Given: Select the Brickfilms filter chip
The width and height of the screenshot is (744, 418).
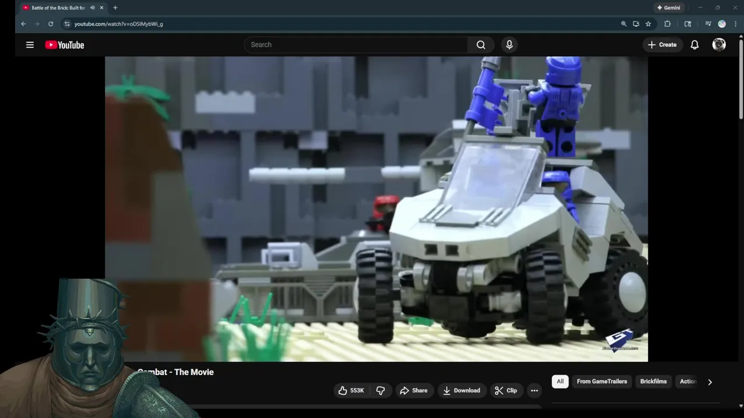Looking at the screenshot, I should tap(653, 381).
